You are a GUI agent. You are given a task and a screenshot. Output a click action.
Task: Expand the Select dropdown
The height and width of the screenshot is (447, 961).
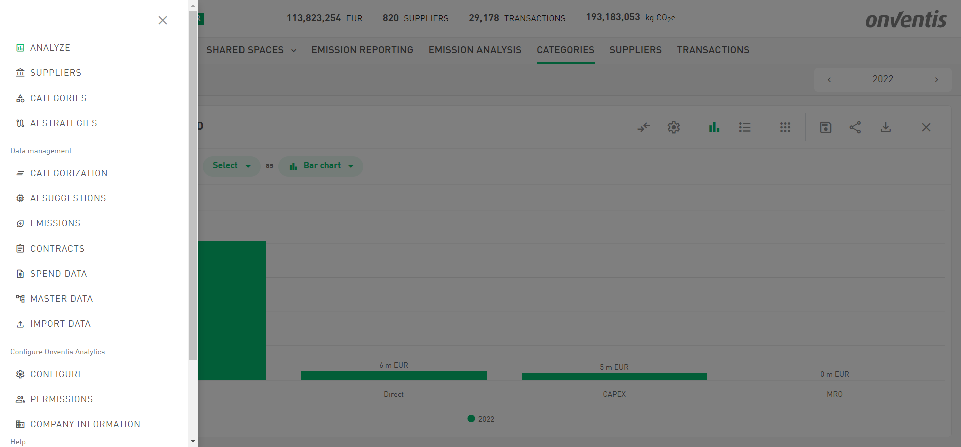click(x=231, y=166)
